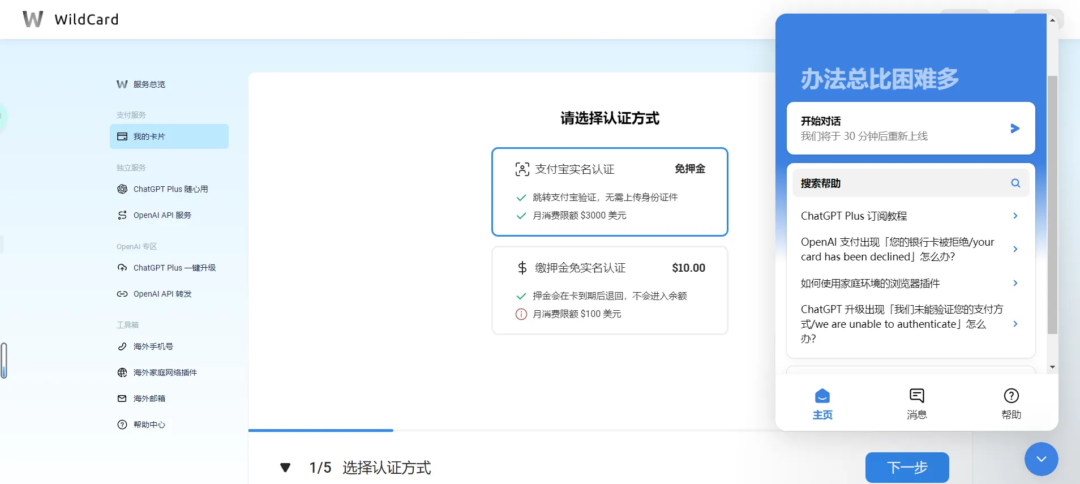
Task: Open OpenAI API 服务 icon
Action: click(122, 215)
